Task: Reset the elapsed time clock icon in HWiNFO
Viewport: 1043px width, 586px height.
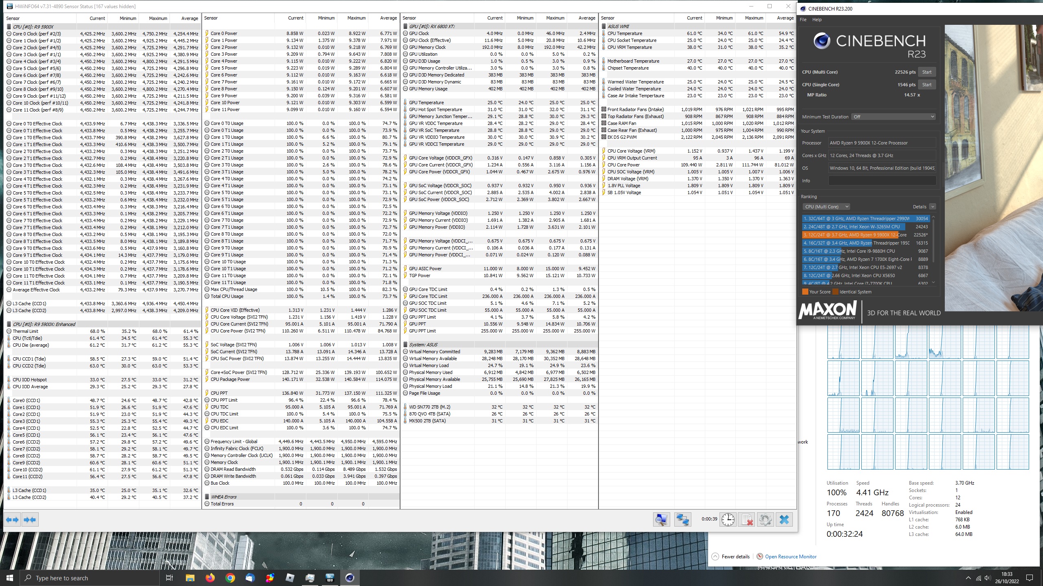Action: (728, 519)
